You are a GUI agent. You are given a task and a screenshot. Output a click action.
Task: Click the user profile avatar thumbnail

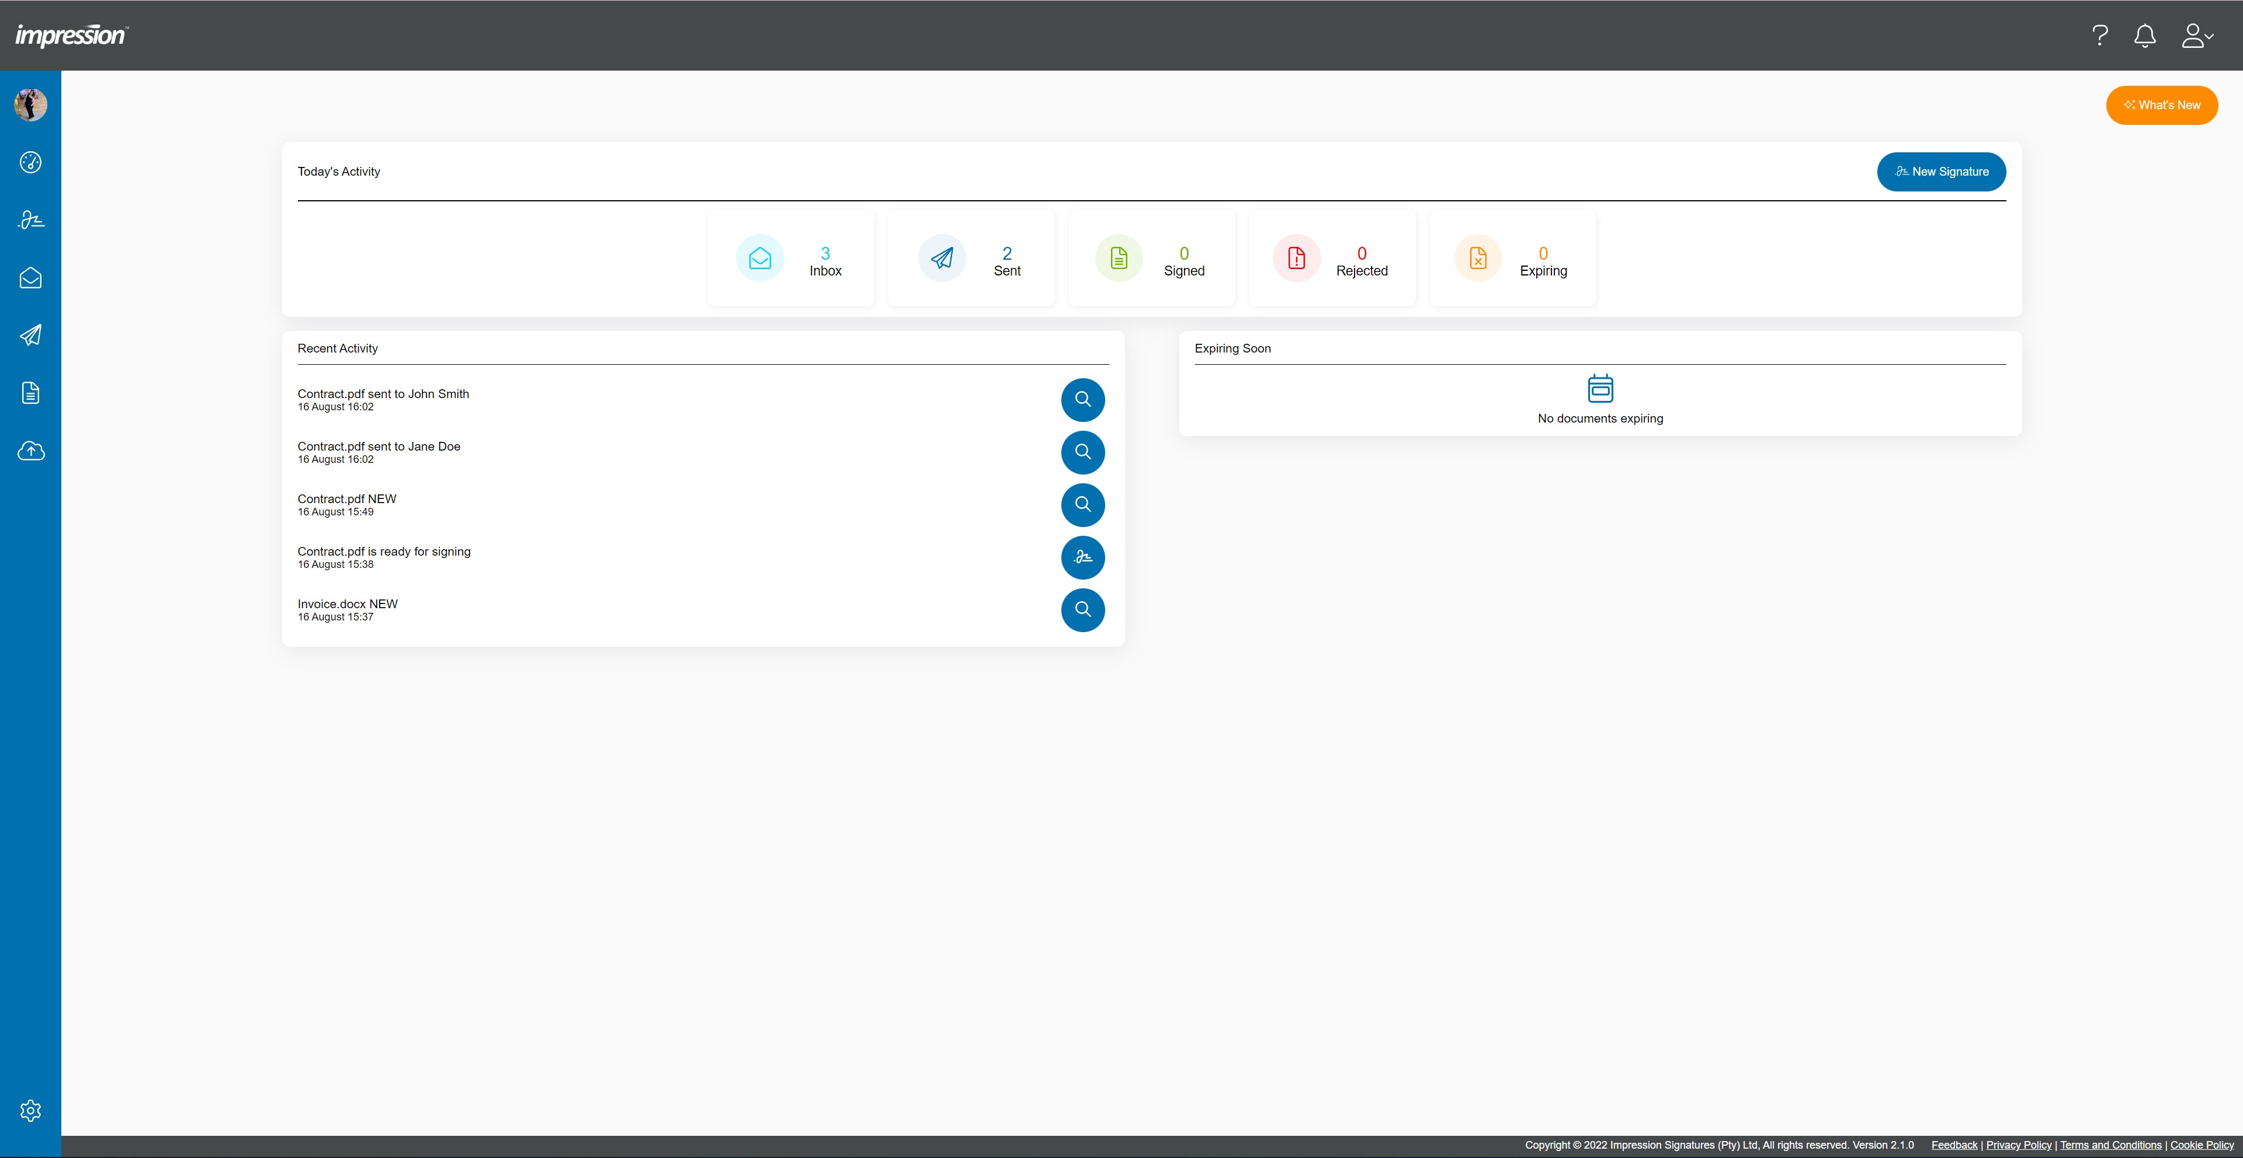pyautogui.click(x=30, y=104)
